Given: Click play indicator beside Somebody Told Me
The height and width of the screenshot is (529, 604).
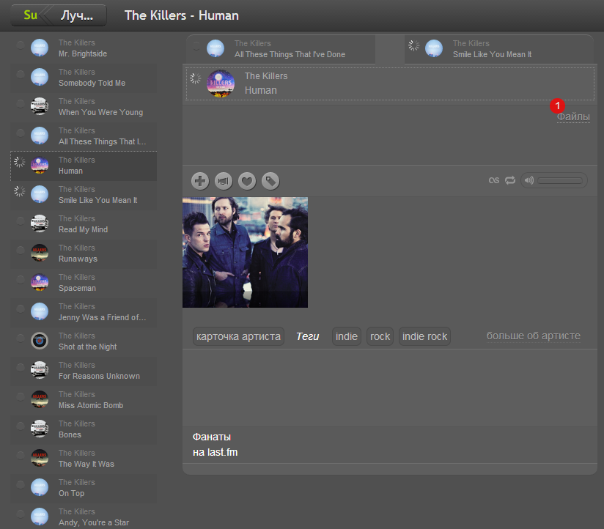Looking at the screenshot, I should 20,74.
